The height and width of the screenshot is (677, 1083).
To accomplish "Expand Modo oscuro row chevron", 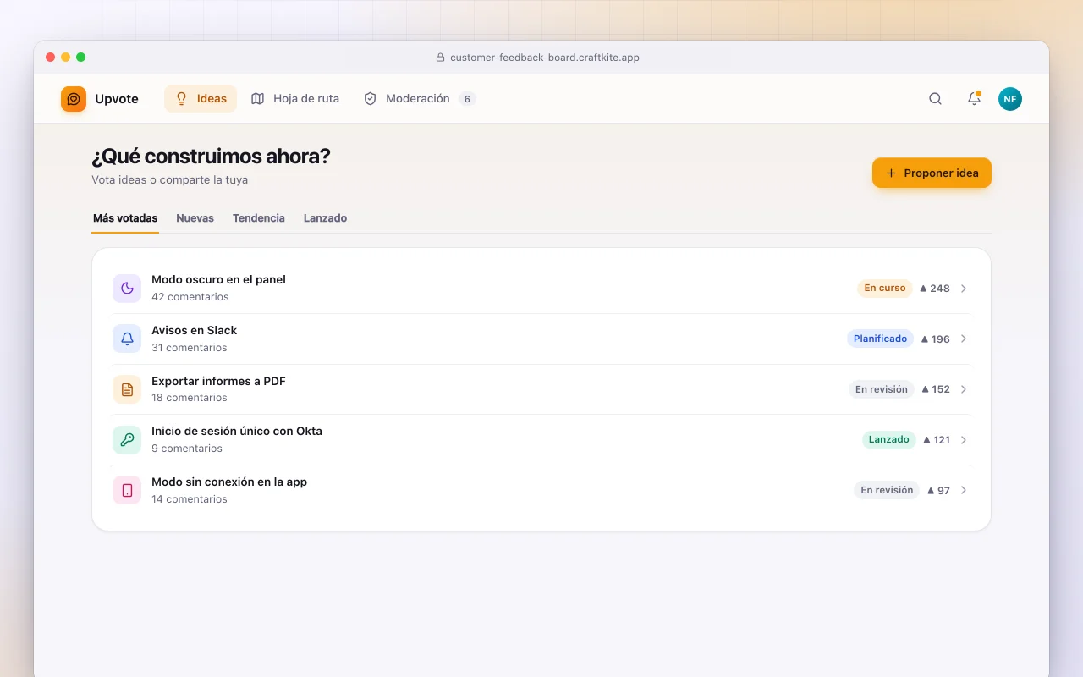I will coord(963,289).
